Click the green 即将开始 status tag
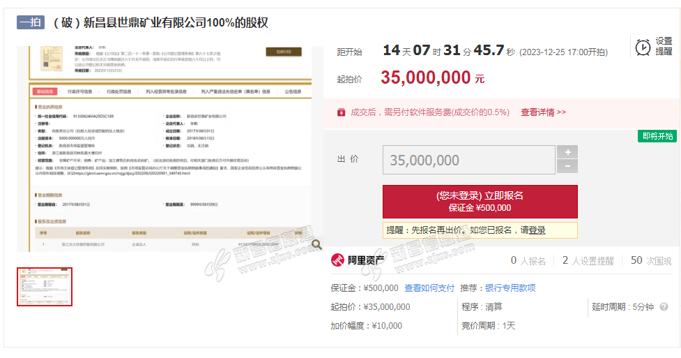Screen dimensions: 681x358 657,136
